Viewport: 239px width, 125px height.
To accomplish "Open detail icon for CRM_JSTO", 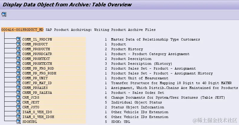I will click(18, 107).
